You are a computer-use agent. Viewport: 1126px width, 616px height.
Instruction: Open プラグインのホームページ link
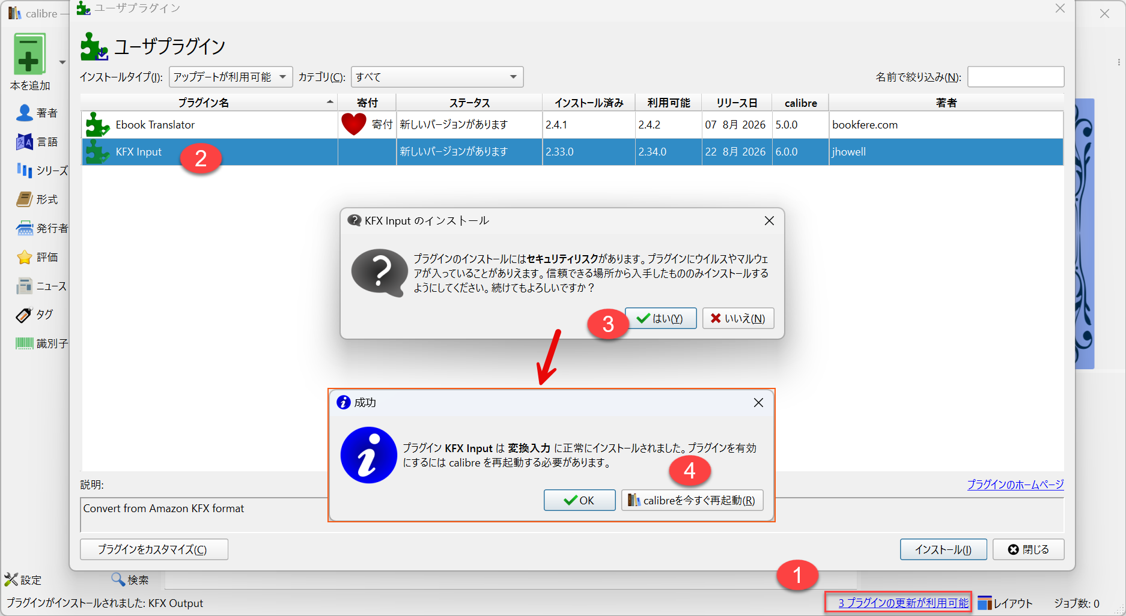click(x=1015, y=485)
